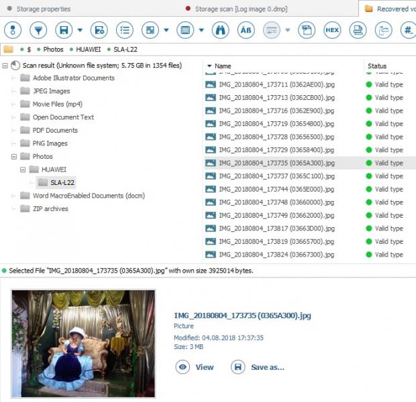Click the binoculars find icon
416x402 pixels.
[x=221, y=30]
